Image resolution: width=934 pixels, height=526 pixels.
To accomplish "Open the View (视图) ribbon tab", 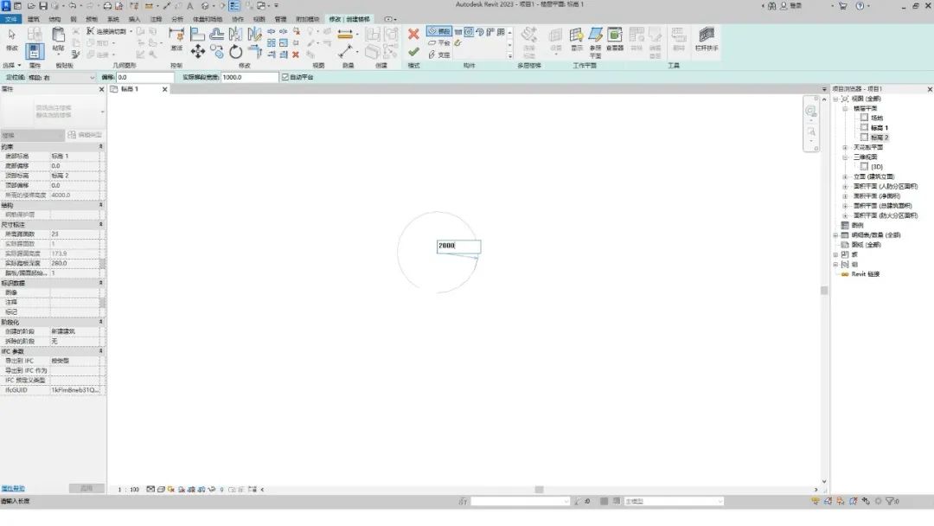I will (259, 19).
